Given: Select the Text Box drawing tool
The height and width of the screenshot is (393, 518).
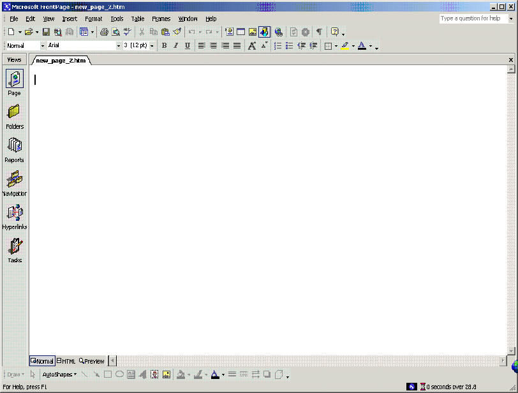Looking at the screenshot, I should 131,374.
